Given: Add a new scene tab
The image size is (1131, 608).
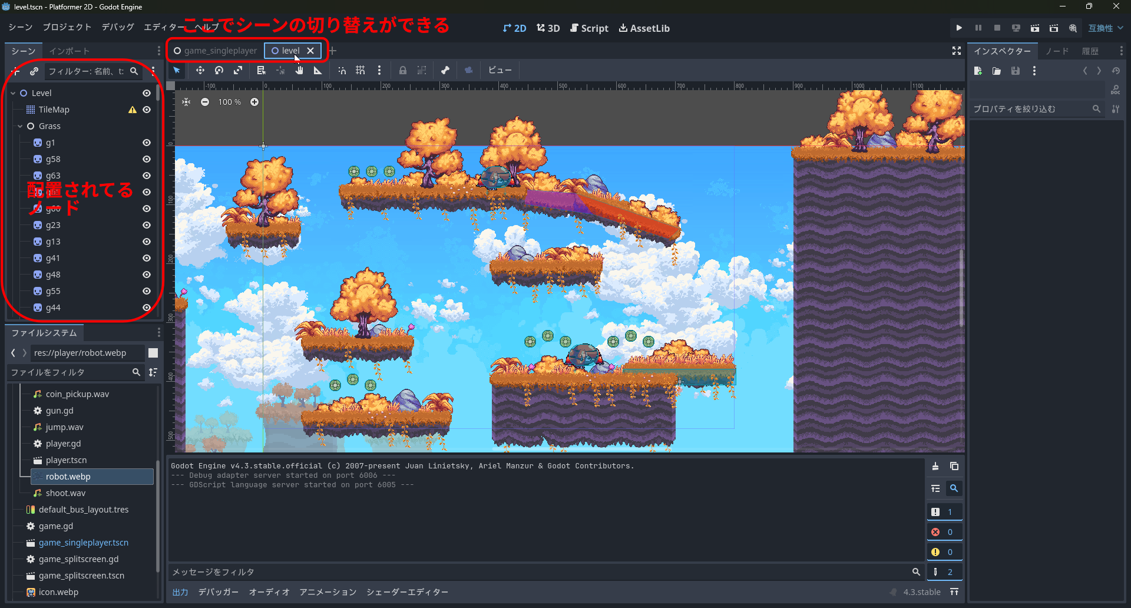Looking at the screenshot, I should click(x=333, y=51).
